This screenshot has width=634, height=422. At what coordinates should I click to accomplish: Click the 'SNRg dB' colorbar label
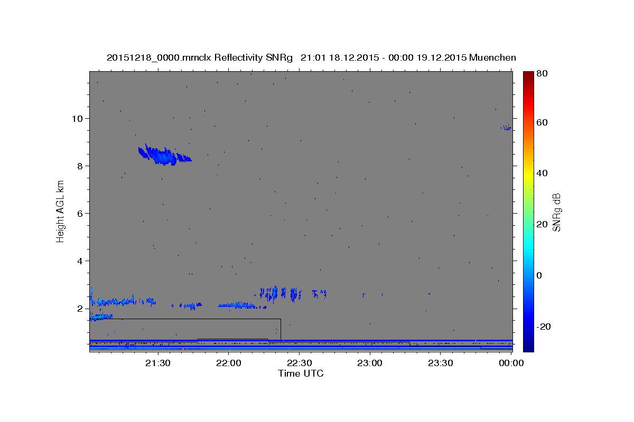556,213
